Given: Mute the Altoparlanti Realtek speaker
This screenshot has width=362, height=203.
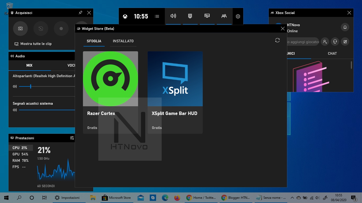Looking at the screenshot, I should (x=15, y=86).
